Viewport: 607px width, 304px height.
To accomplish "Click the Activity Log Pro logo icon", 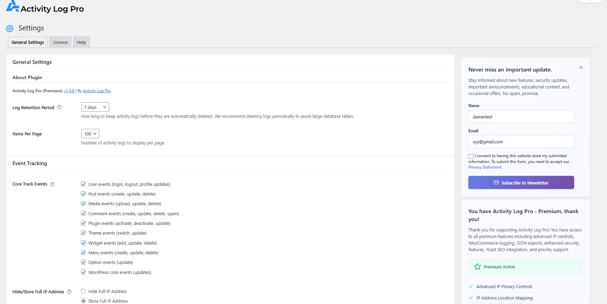I will 12,6.
